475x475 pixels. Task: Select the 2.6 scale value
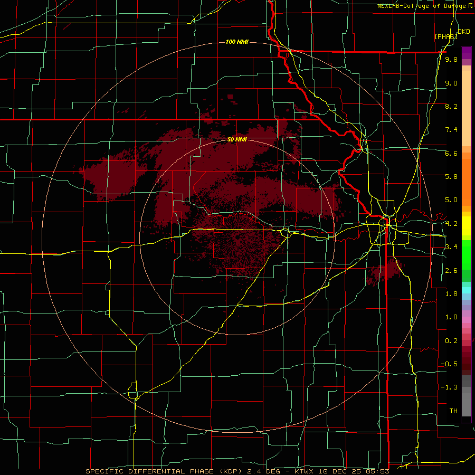click(x=451, y=271)
